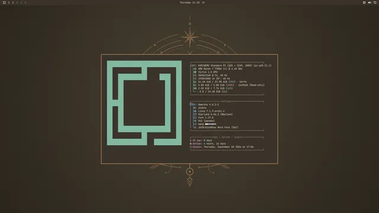Switch to workspace 5

(x=25, y=2)
